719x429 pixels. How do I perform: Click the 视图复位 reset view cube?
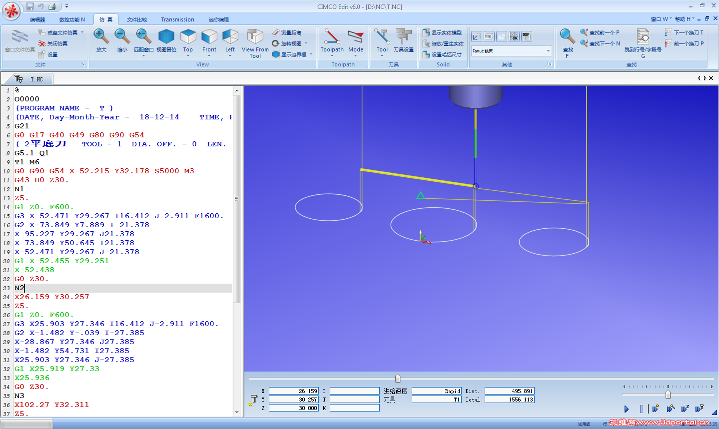166,40
